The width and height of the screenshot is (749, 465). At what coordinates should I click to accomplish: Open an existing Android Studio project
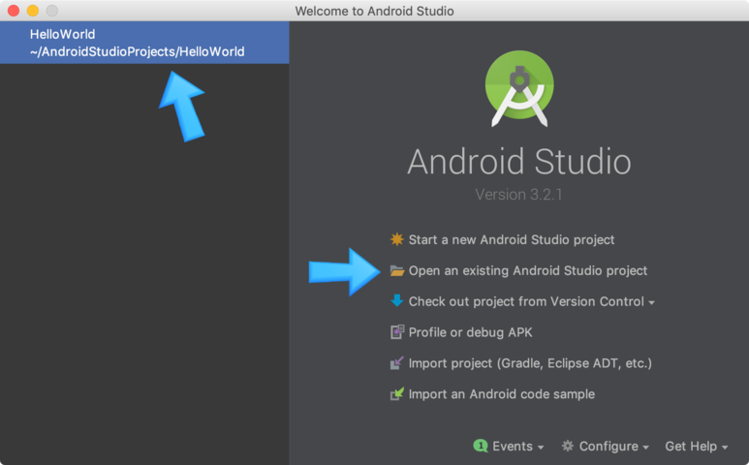coord(528,270)
